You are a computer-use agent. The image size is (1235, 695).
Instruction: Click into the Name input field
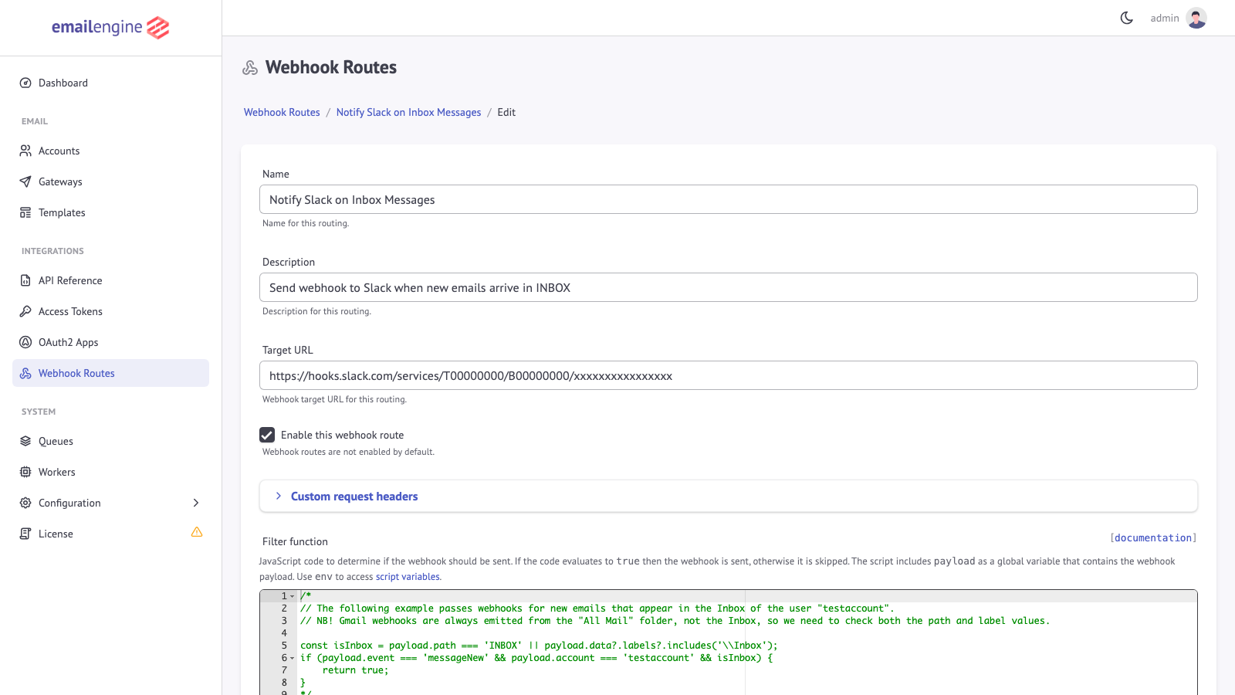[x=728, y=199]
